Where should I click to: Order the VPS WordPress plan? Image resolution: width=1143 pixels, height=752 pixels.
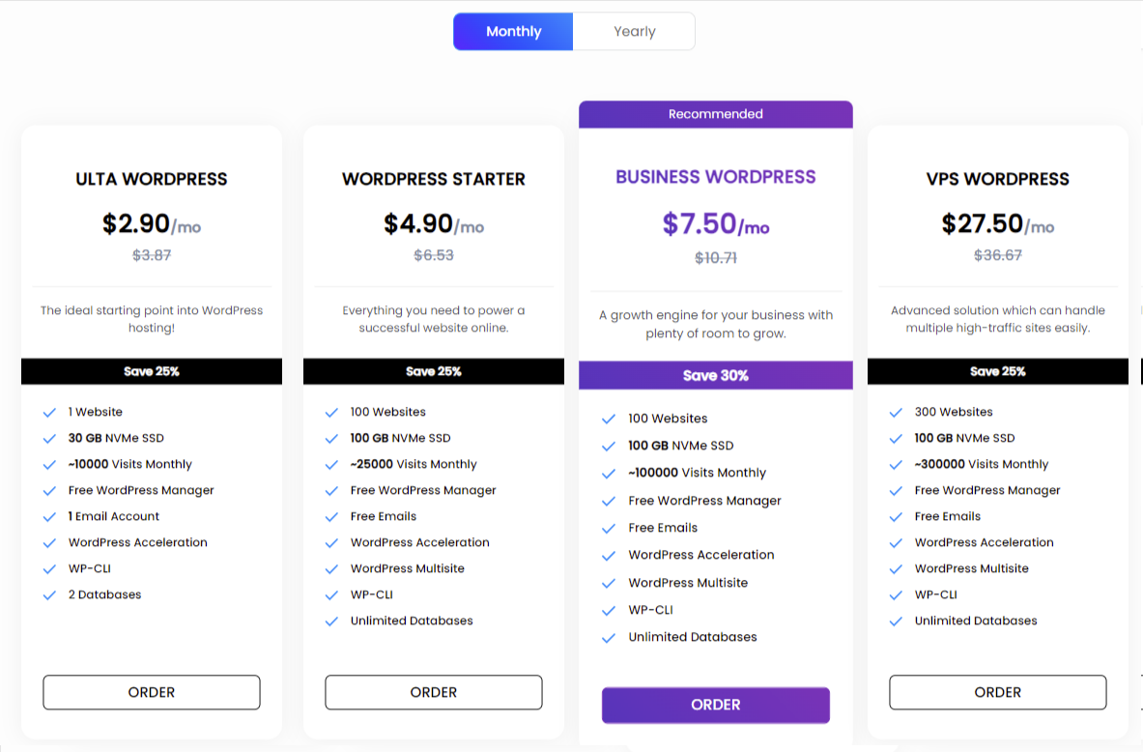[998, 692]
